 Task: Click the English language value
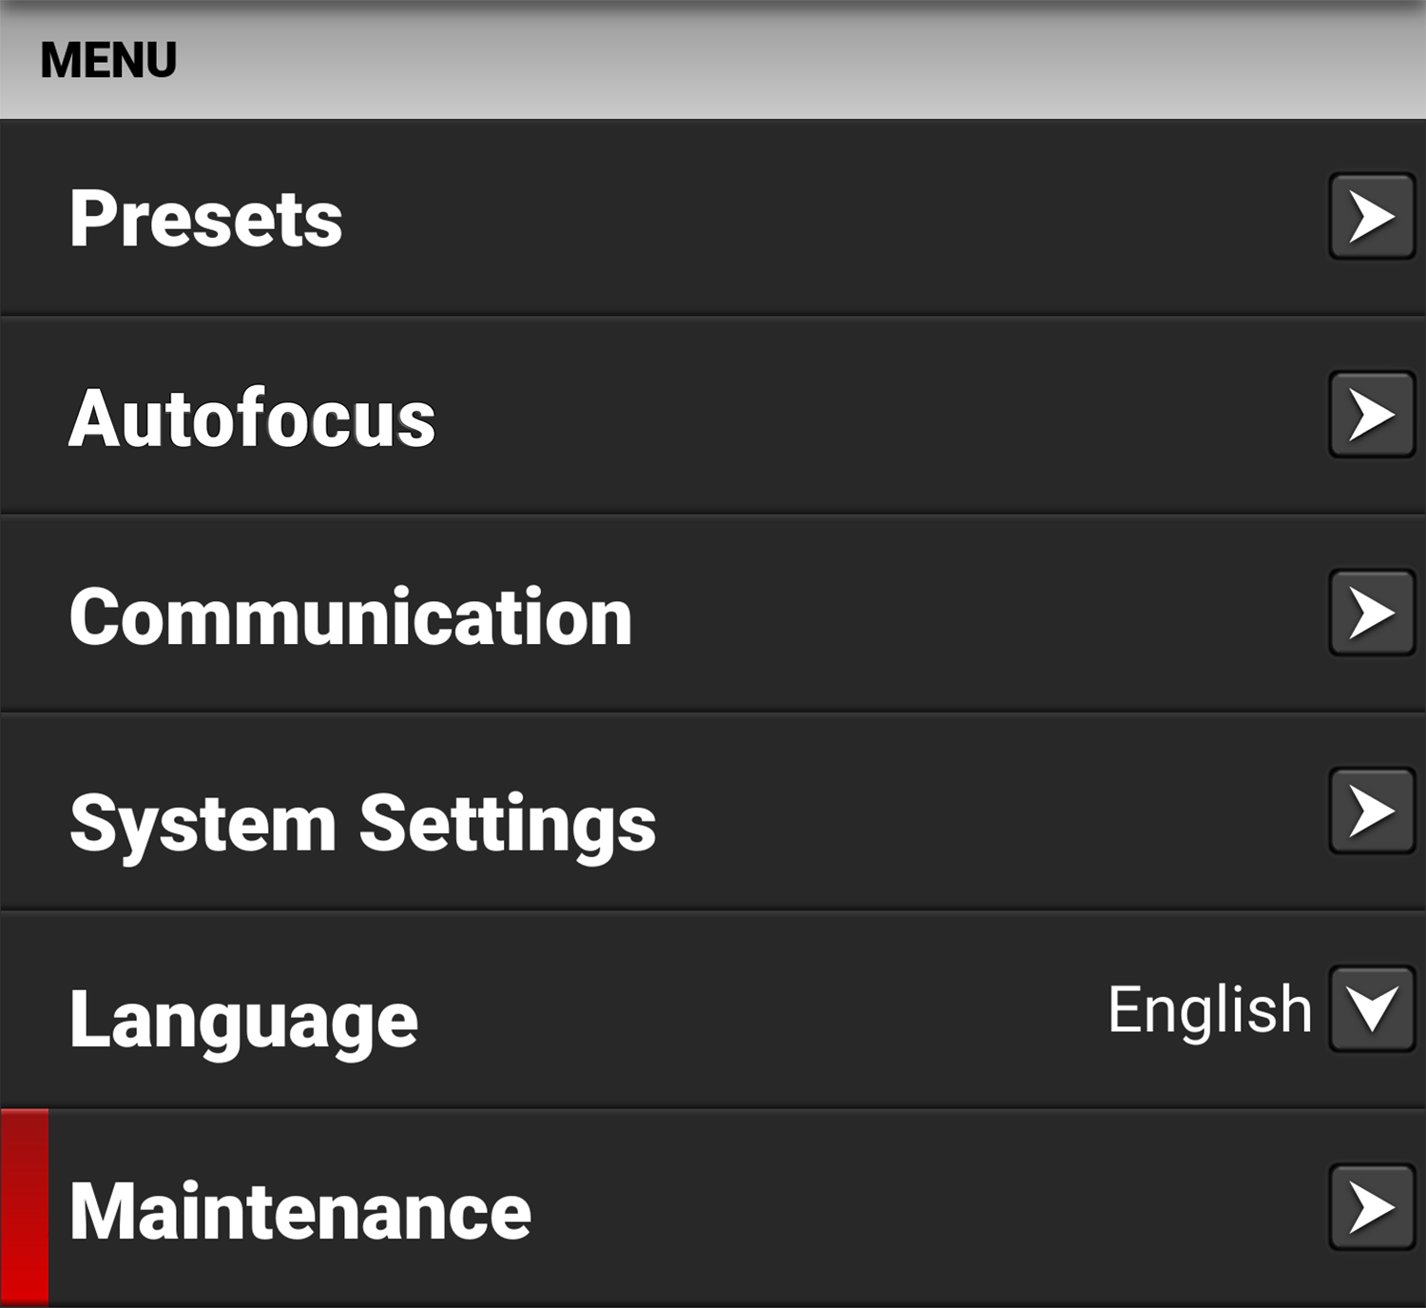(x=1209, y=1009)
